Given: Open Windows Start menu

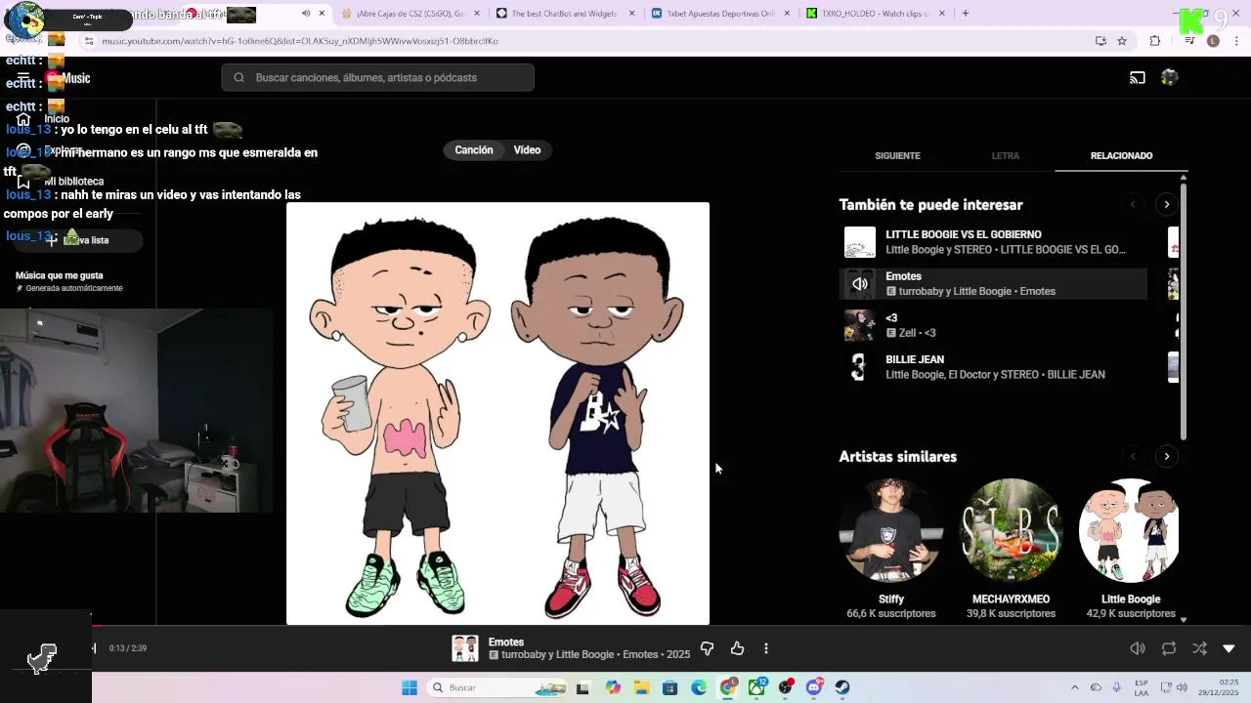Looking at the screenshot, I should point(410,687).
